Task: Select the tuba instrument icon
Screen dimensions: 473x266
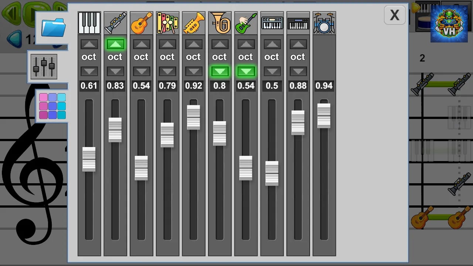Action: [x=220, y=23]
